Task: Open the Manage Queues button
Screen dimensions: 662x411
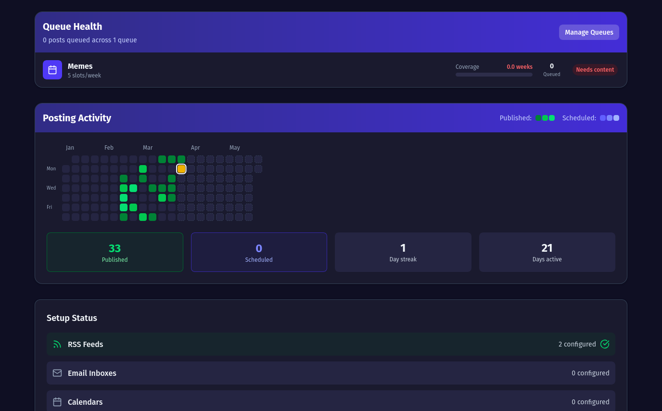Action: pyautogui.click(x=589, y=32)
